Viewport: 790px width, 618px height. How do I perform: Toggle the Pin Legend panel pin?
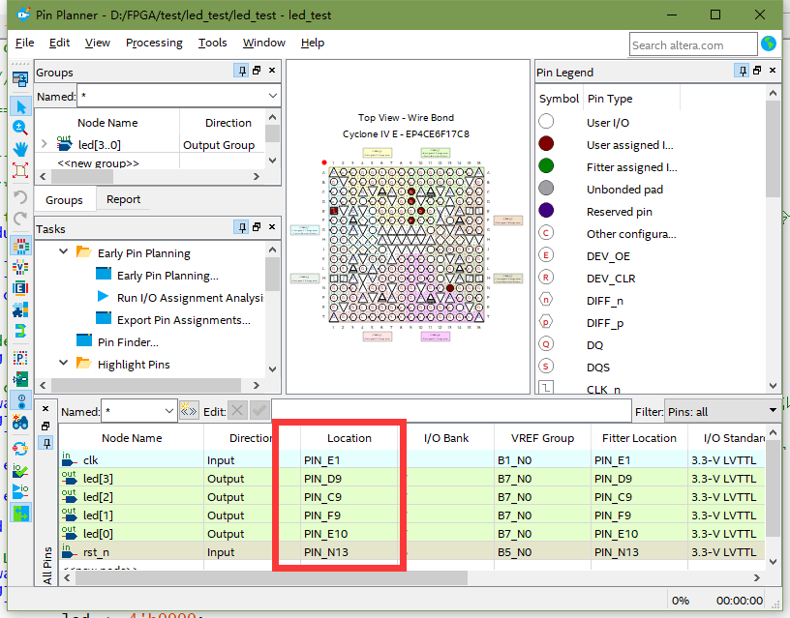(x=744, y=72)
